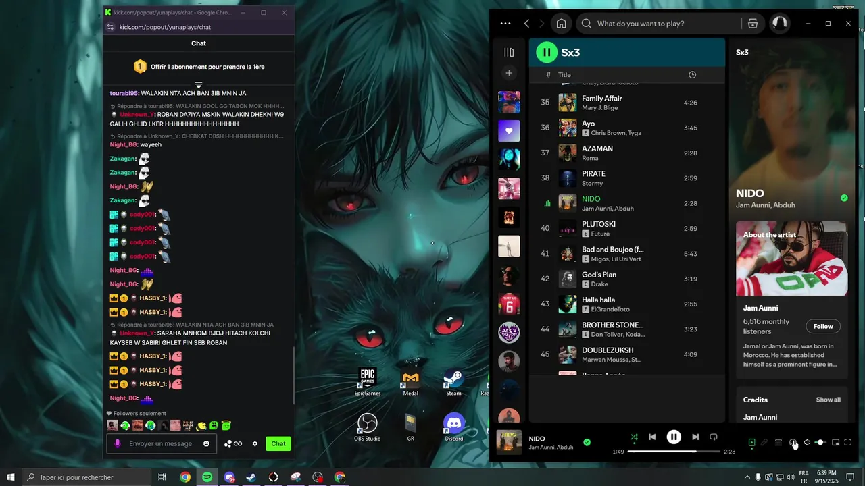Open the number 6 jersey playlist in sidebar
Viewport: 865px width, 486px height.
509,305
